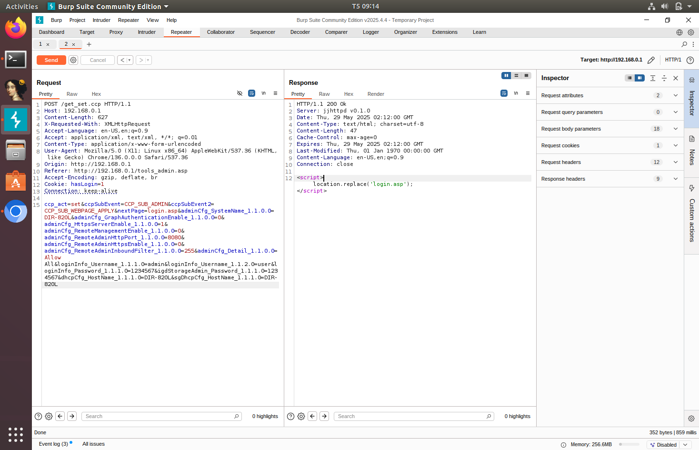Edit target with pencil icon

pos(651,60)
